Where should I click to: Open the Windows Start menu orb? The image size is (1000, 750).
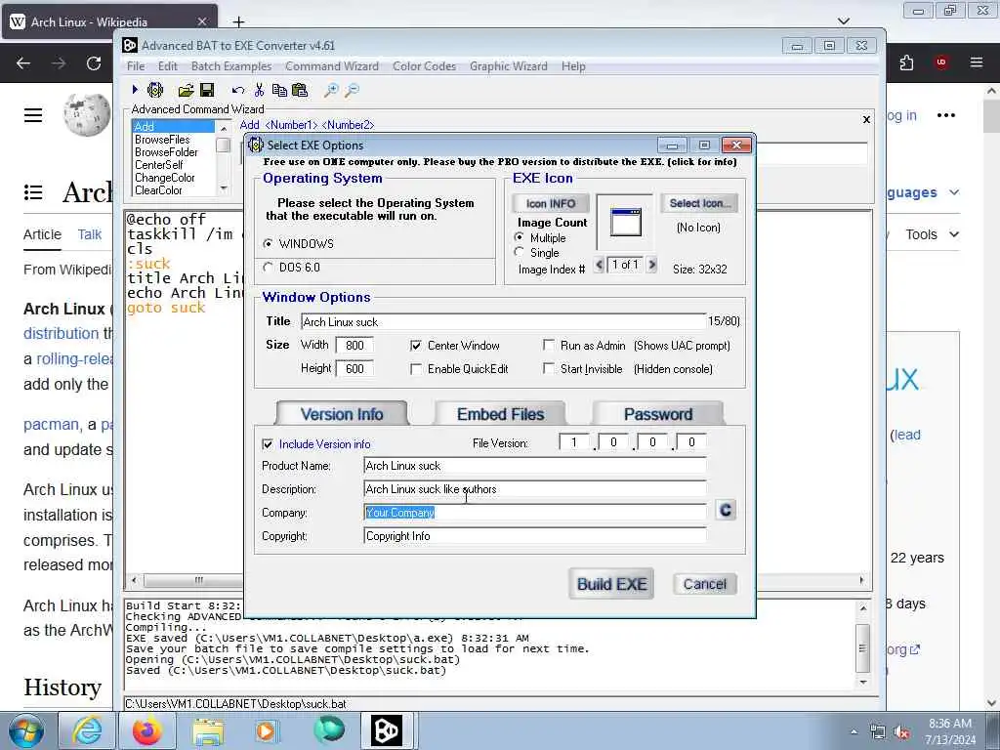[26, 730]
